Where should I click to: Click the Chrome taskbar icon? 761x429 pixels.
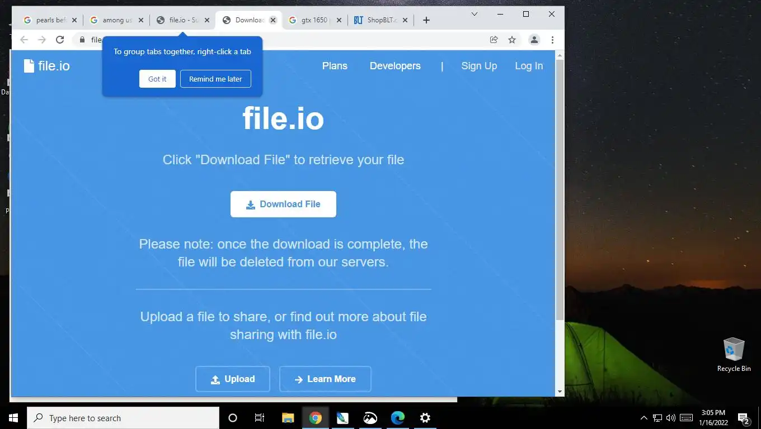(x=316, y=418)
